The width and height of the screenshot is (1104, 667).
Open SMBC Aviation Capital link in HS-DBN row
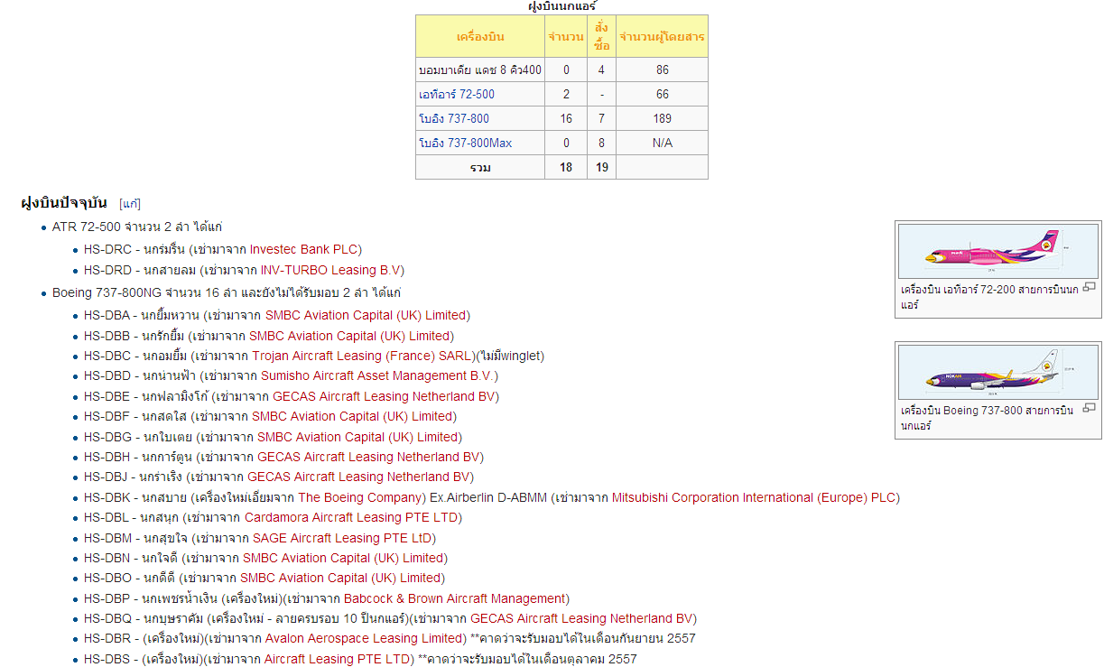tap(342, 558)
